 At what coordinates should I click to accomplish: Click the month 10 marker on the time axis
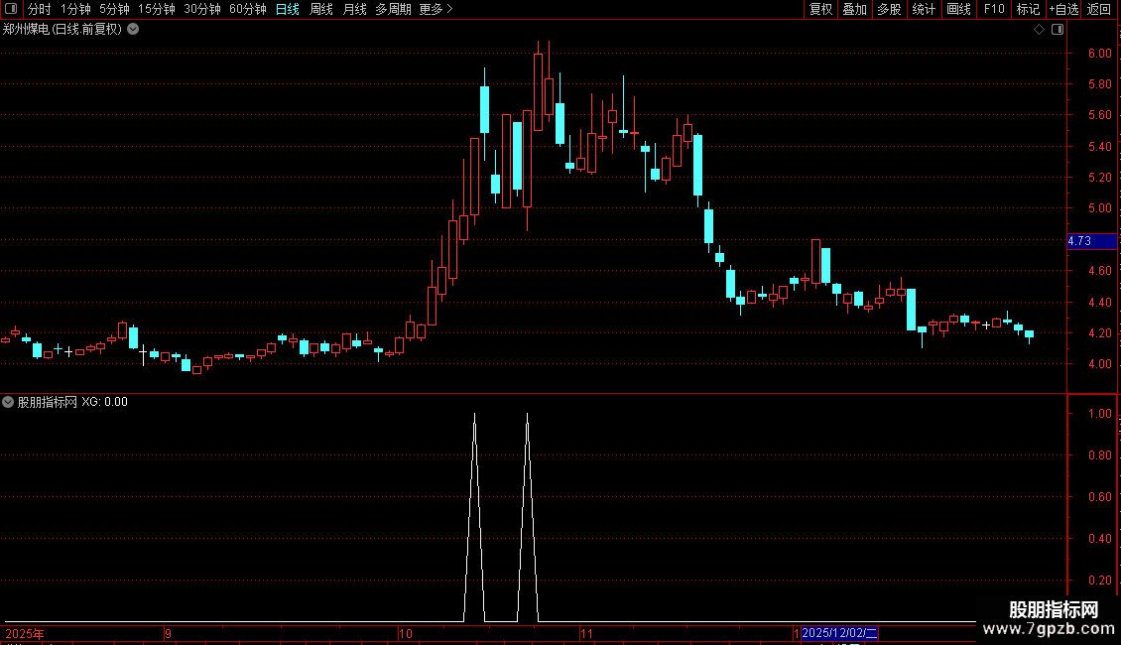(406, 633)
